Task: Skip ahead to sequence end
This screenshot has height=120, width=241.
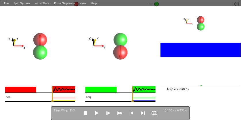Action: [x=143, y=113]
